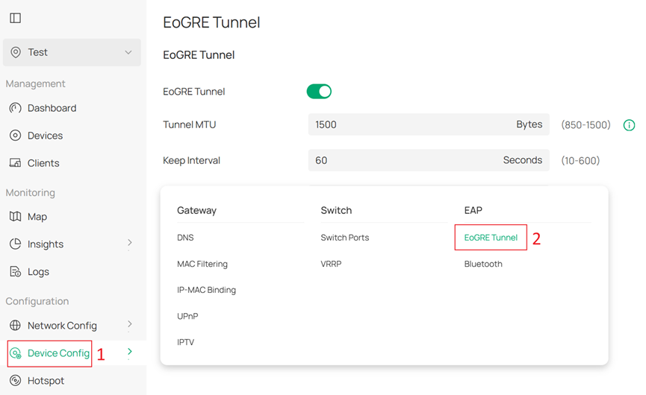Open IPTV under Gateway
This screenshot has height=395, width=646.
pyautogui.click(x=185, y=342)
